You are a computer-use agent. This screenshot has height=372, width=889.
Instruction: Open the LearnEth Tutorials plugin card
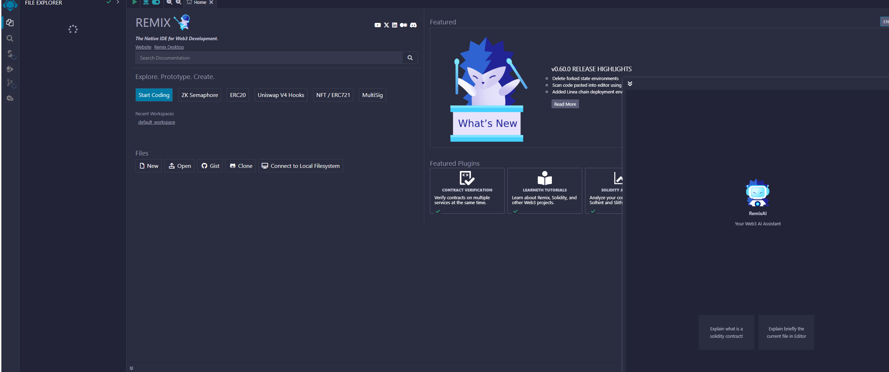click(545, 190)
